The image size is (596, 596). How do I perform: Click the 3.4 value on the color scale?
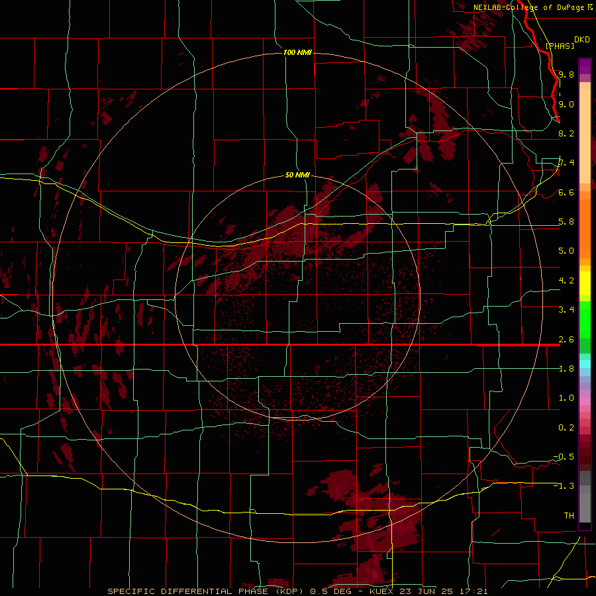tap(566, 309)
